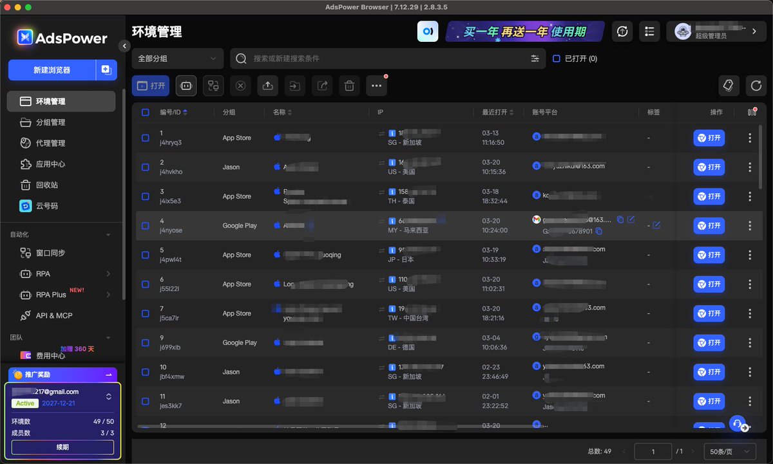Click the window arrange toolbar icon
The width and height of the screenshot is (773, 464).
click(x=213, y=85)
